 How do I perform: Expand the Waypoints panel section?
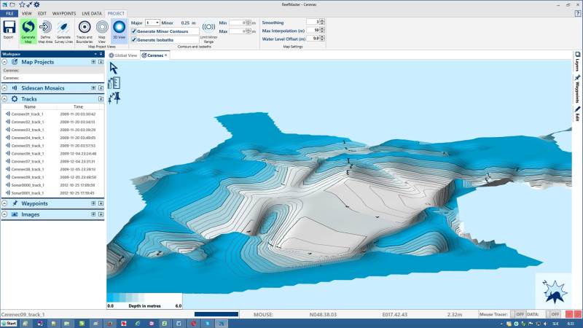coord(5,203)
